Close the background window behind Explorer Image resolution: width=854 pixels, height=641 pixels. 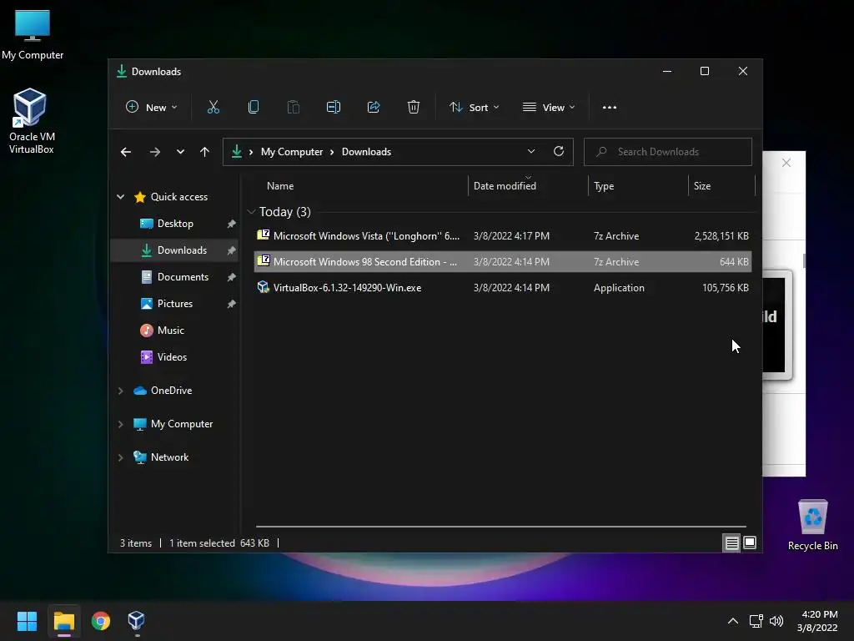[786, 163]
